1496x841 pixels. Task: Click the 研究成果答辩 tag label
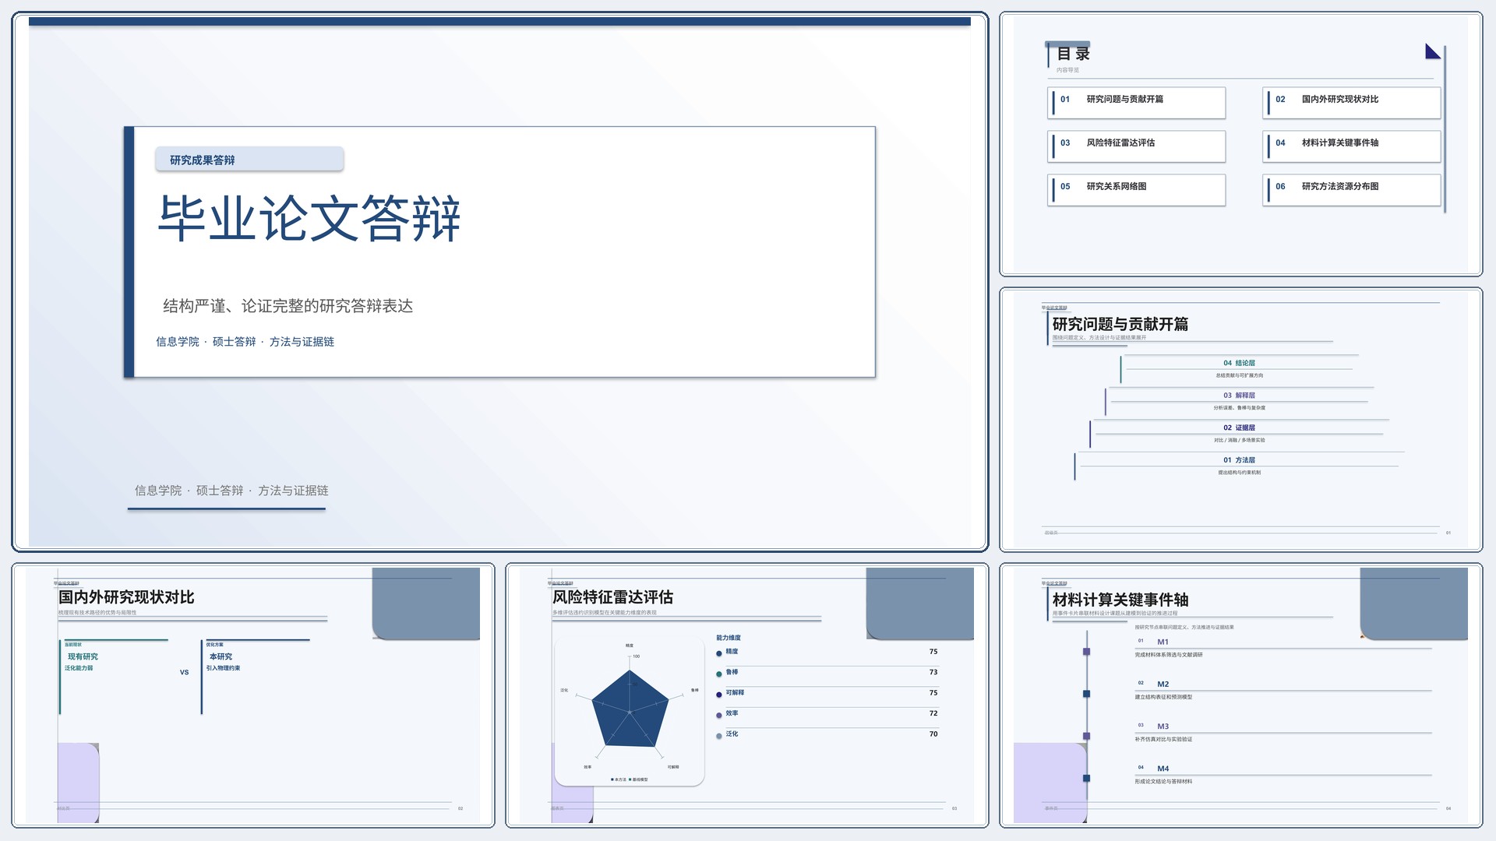click(249, 159)
